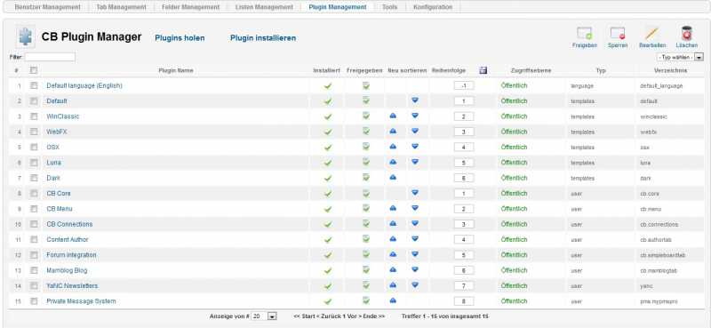Move CB Connections plugin down
Viewport: 711px width, 328px height.
(415, 224)
